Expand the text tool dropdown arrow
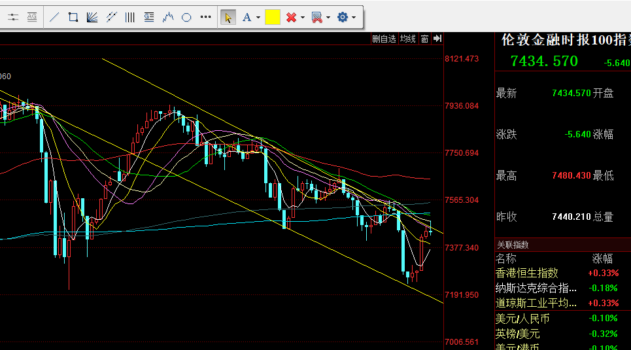The height and width of the screenshot is (350, 631). [x=258, y=18]
